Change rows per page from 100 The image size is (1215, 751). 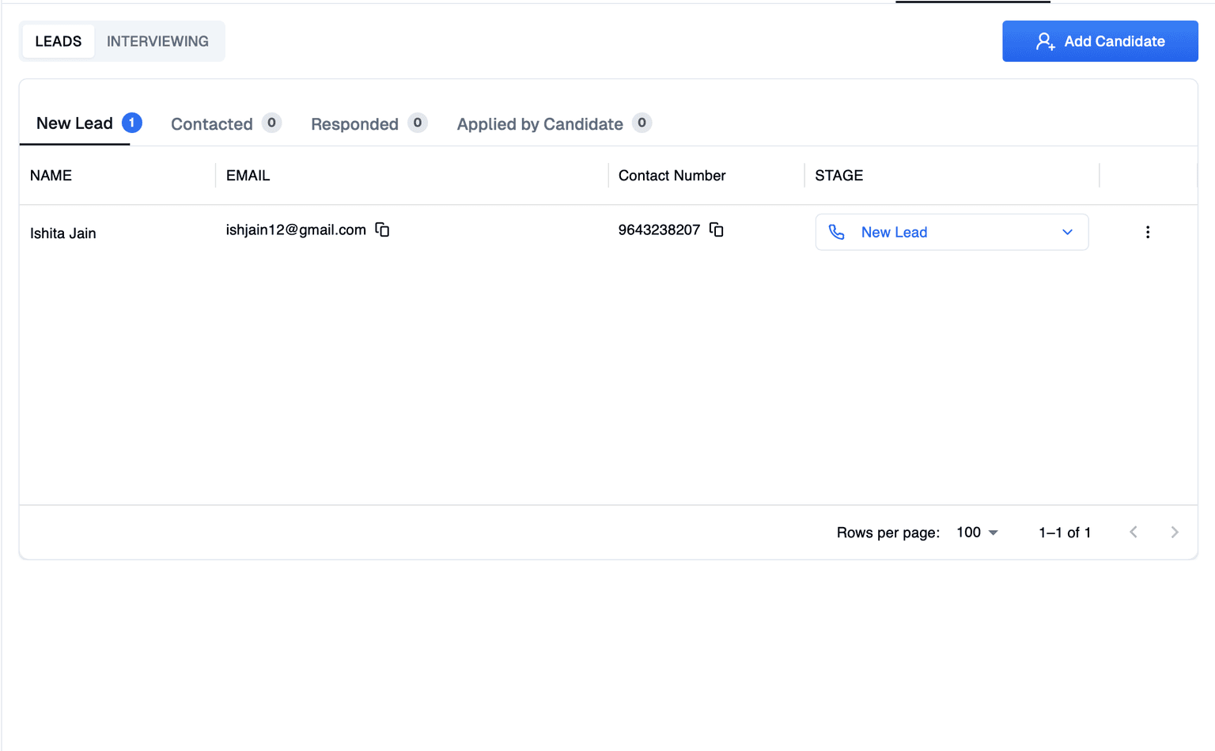coord(977,533)
